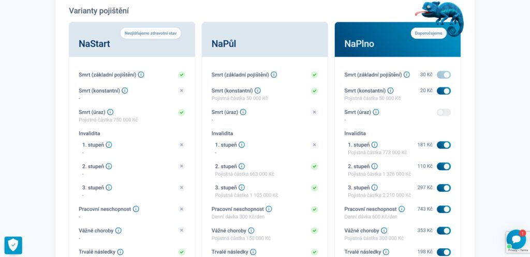Viewport: 530px width, 257px height.
Task: Turn off 3. stupeň 297 Kč toggle
Action: click(x=444, y=188)
